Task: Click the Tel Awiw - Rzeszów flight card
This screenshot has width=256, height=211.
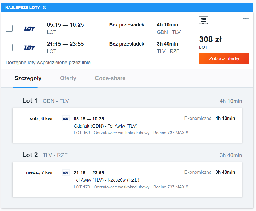Action: 127,179
